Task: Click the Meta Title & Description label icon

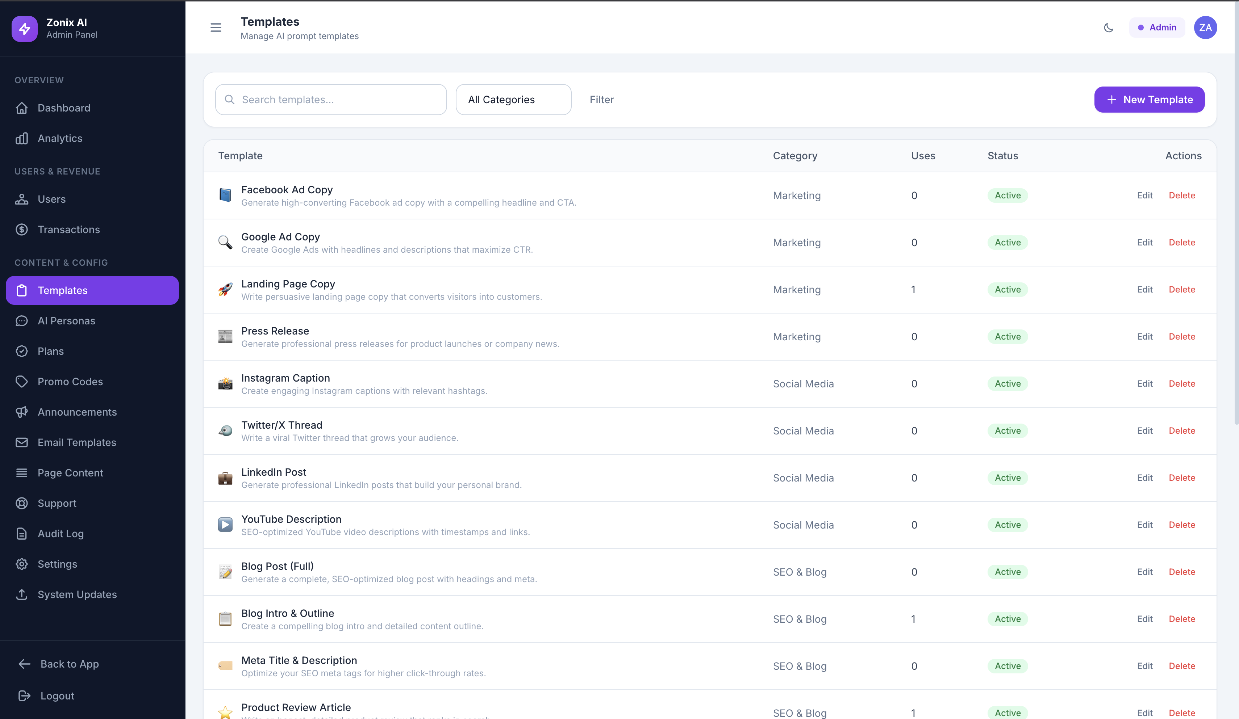Action: [225, 666]
